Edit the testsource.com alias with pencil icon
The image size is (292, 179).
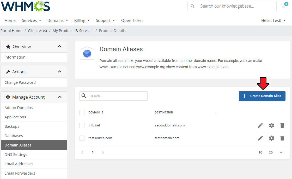[x=260, y=138]
